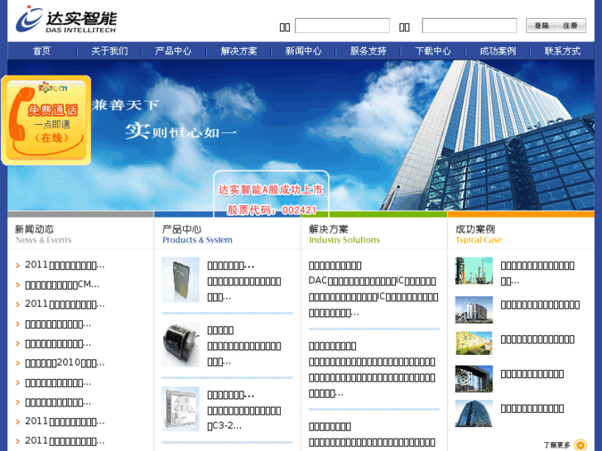Open the dark glass building case thumbnail
Screen dimensions: 602x451
tap(474, 379)
